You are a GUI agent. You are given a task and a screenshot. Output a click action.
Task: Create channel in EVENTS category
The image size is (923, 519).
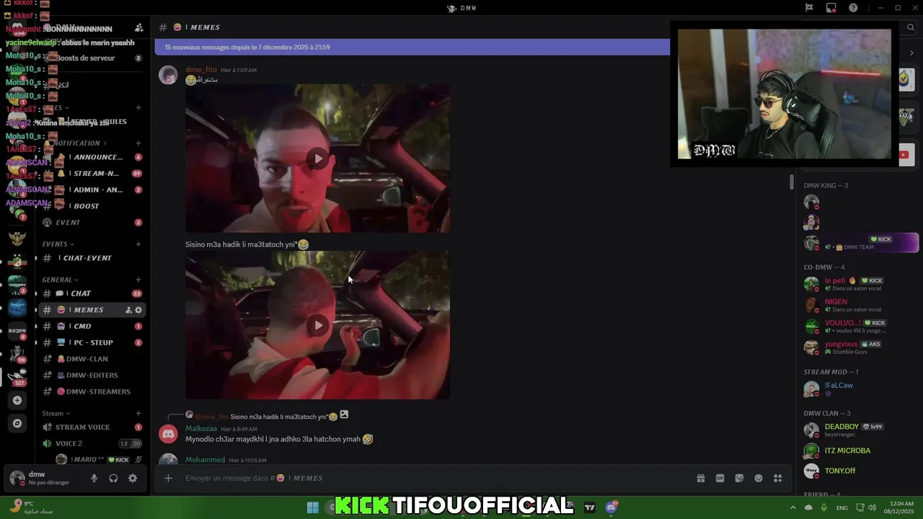[x=138, y=244]
